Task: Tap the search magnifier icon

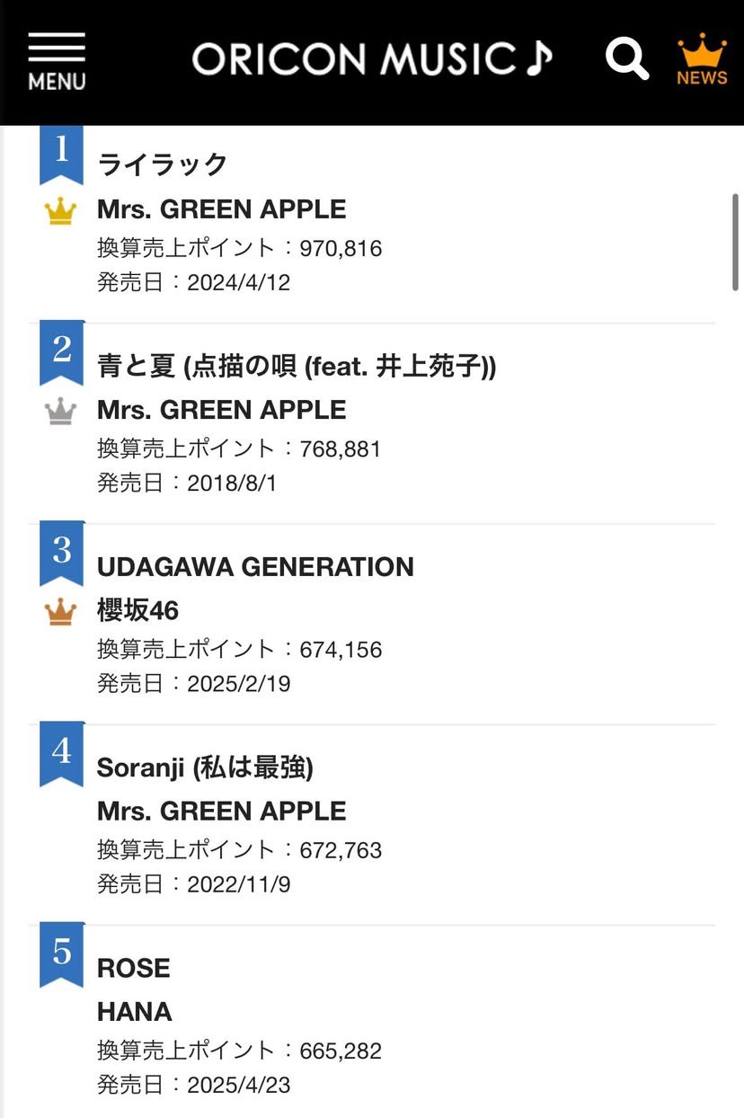Action: point(627,58)
